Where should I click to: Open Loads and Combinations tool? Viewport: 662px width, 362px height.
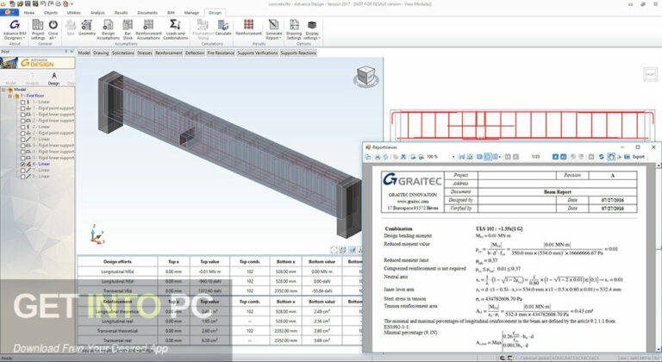point(175,28)
